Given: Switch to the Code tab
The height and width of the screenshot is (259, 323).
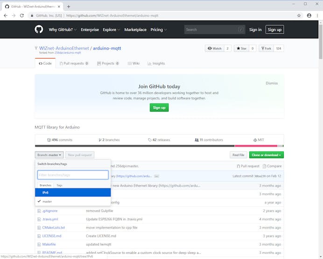Looking at the screenshot, I should point(45,63).
